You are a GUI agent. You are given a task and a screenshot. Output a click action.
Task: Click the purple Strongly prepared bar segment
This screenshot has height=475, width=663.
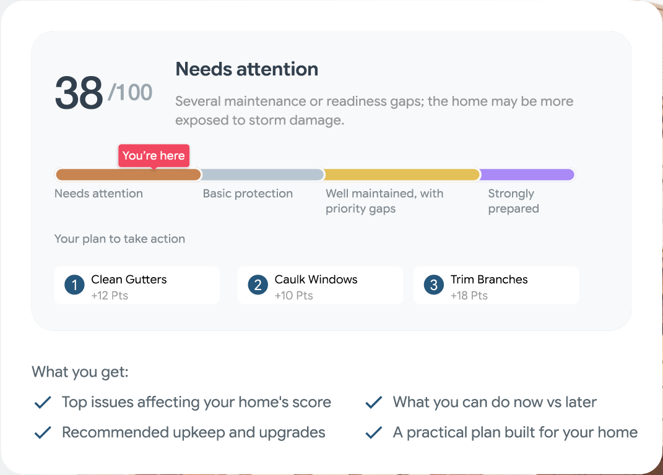coord(527,174)
